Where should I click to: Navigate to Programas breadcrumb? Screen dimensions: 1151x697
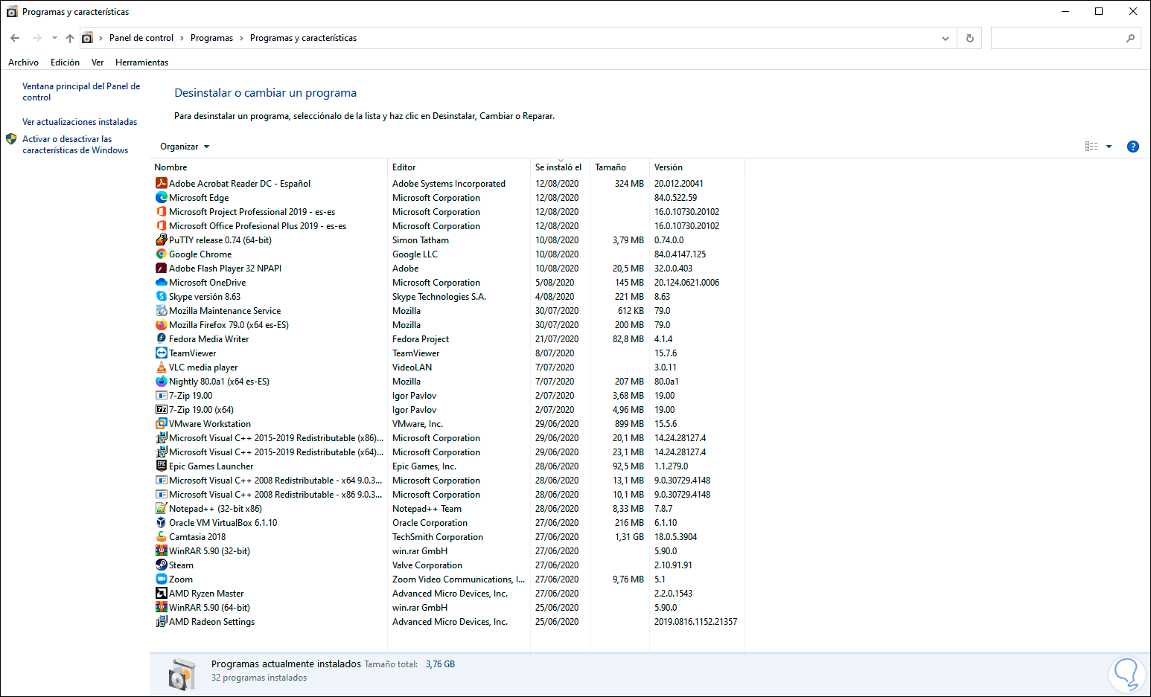(211, 38)
